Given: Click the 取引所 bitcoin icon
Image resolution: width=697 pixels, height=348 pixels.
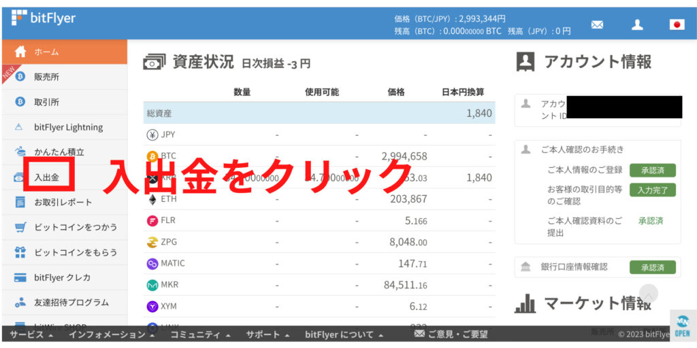Looking at the screenshot, I should [x=20, y=102].
